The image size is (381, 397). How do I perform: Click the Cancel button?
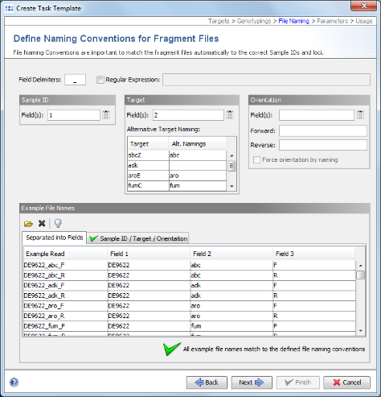(347, 383)
